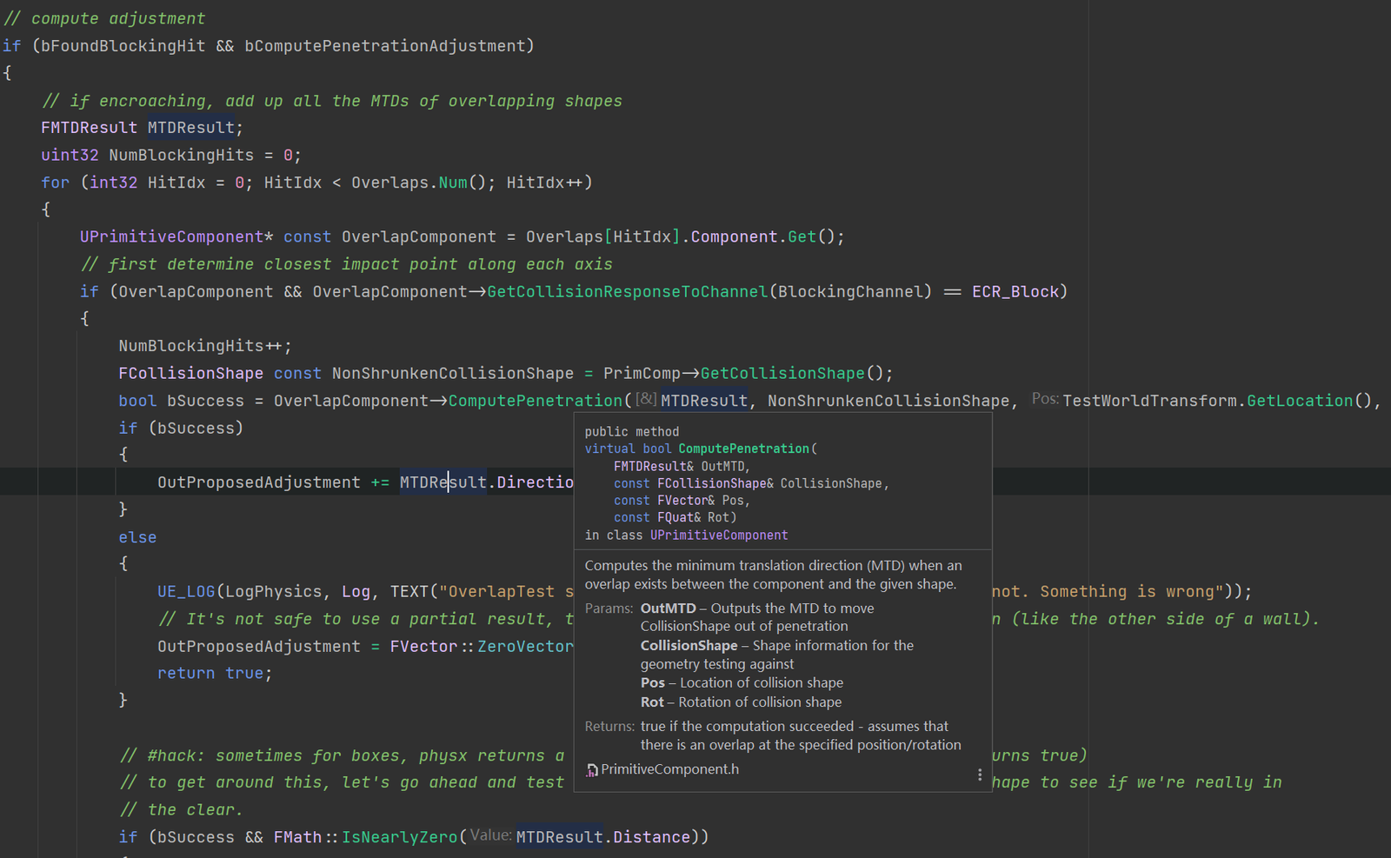This screenshot has width=1391, height=858.
Task: Click the NumBlockingHits++ statement
Action: pos(204,346)
